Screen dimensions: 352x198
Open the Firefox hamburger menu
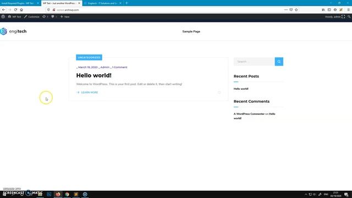pos(348,10)
